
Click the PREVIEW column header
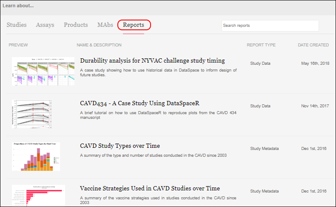pyautogui.click(x=18, y=45)
